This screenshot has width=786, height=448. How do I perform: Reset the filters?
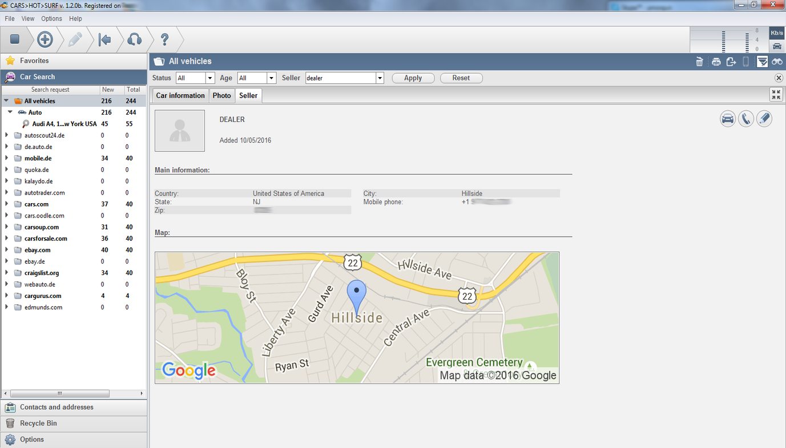[461, 78]
